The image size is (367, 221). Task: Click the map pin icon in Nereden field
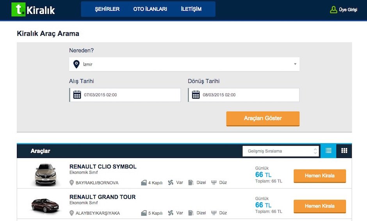coord(76,64)
